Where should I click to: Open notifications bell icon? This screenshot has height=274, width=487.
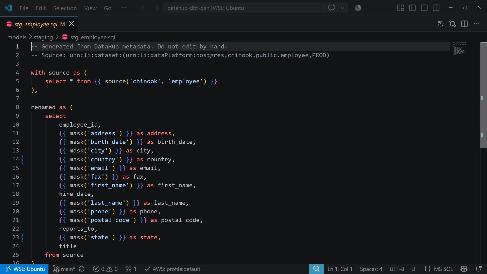coord(478,269)
